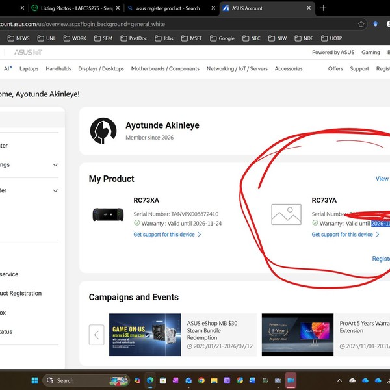
Task: Click the white OneDrive cloud tray icon
Action: [x=352, y=380]
